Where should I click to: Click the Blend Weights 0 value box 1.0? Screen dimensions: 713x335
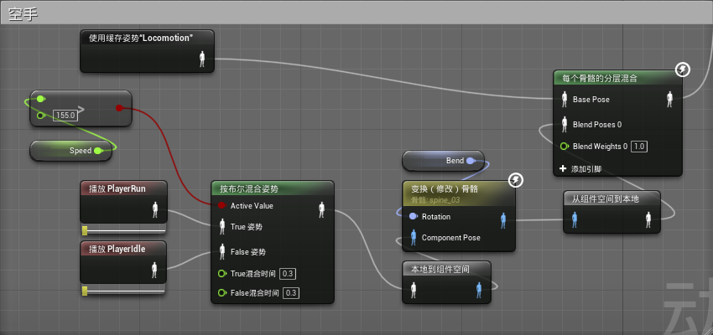pyautogui.click(x=638, y=147)
